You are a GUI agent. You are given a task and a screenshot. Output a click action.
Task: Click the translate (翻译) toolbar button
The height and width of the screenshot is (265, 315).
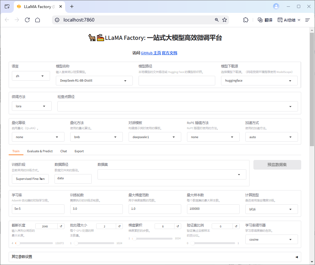(x=265, y=20)
